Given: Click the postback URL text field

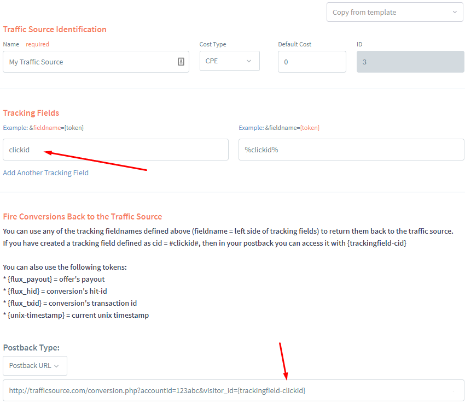Looking at the screenshot, I should click(x=234, y=390).
